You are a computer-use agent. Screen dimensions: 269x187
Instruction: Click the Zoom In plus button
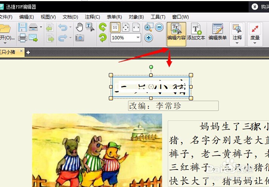coord(148,37)
